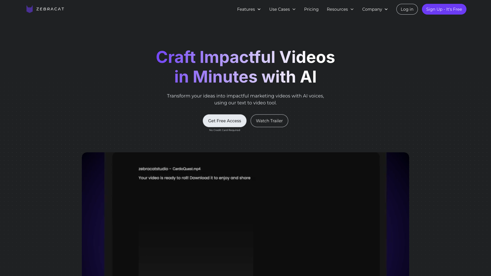491x276 pixels.
Task: Click the Use Cases chevron arrow
Action: point(294,9)
